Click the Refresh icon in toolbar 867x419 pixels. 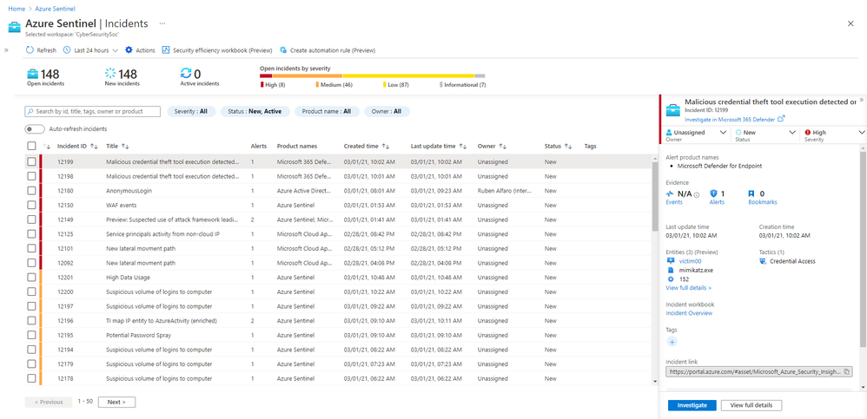[x=30, y=50]
